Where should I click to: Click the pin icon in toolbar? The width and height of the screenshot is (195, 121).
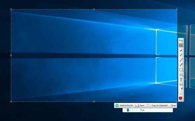pyautogui.click(x=181, y=88)
